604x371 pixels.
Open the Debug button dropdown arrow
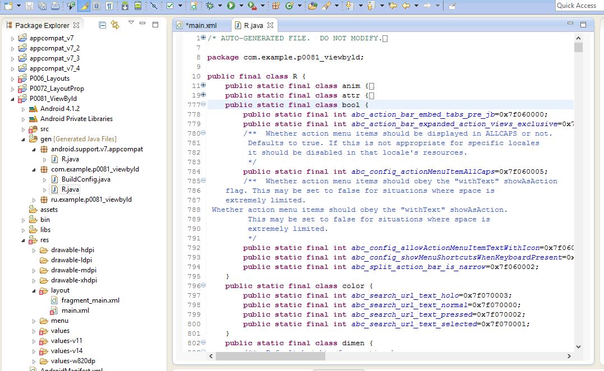pyautogui.click(x=220, y=6)
